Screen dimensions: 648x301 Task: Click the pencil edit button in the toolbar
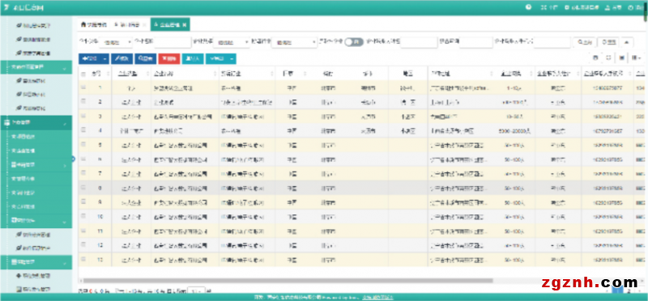click(x=122, y=58)
